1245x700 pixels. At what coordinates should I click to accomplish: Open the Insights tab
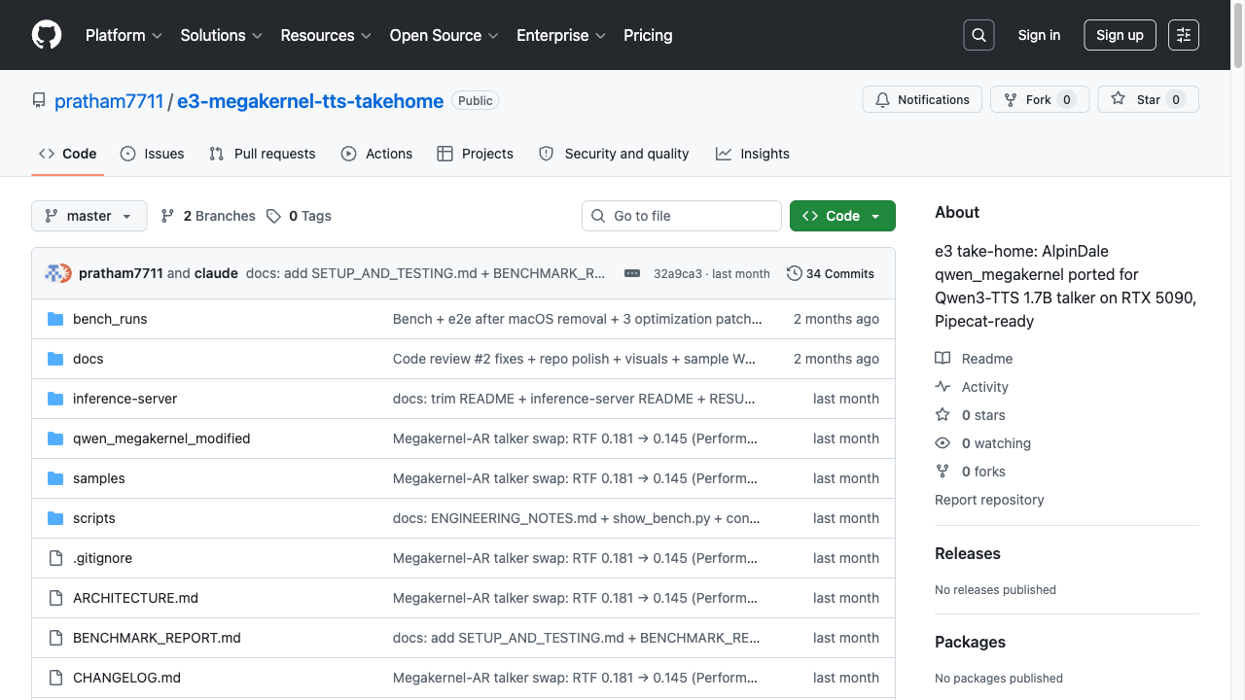[x=753, y=154]
